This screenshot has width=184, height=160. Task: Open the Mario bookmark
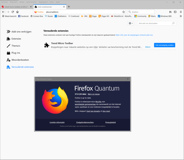click(x=152, y=16)
